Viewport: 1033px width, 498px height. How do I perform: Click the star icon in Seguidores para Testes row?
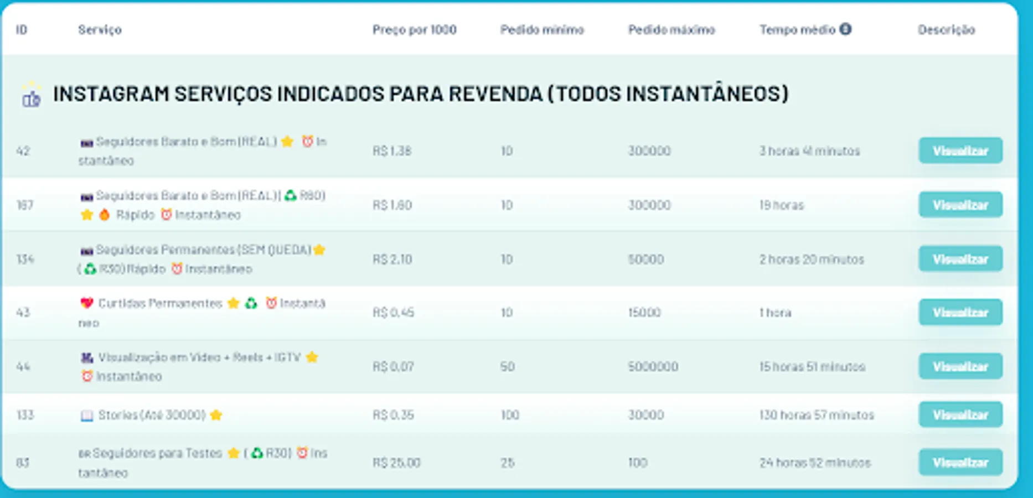(x=234, y=453)
